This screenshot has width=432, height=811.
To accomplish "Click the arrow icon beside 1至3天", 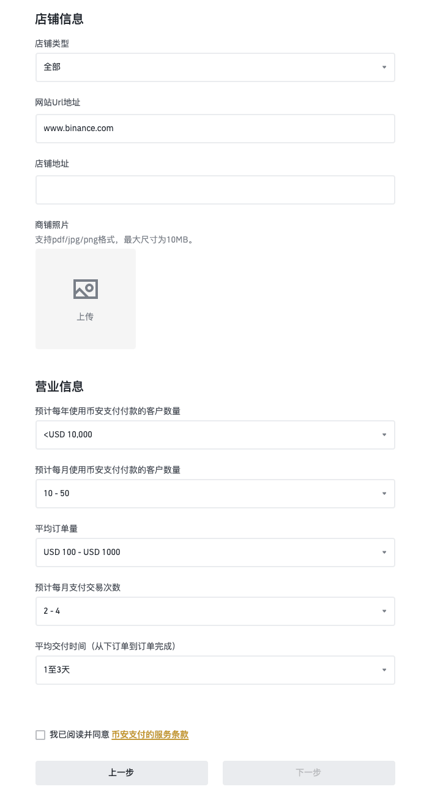I will (x=384, y=670).
